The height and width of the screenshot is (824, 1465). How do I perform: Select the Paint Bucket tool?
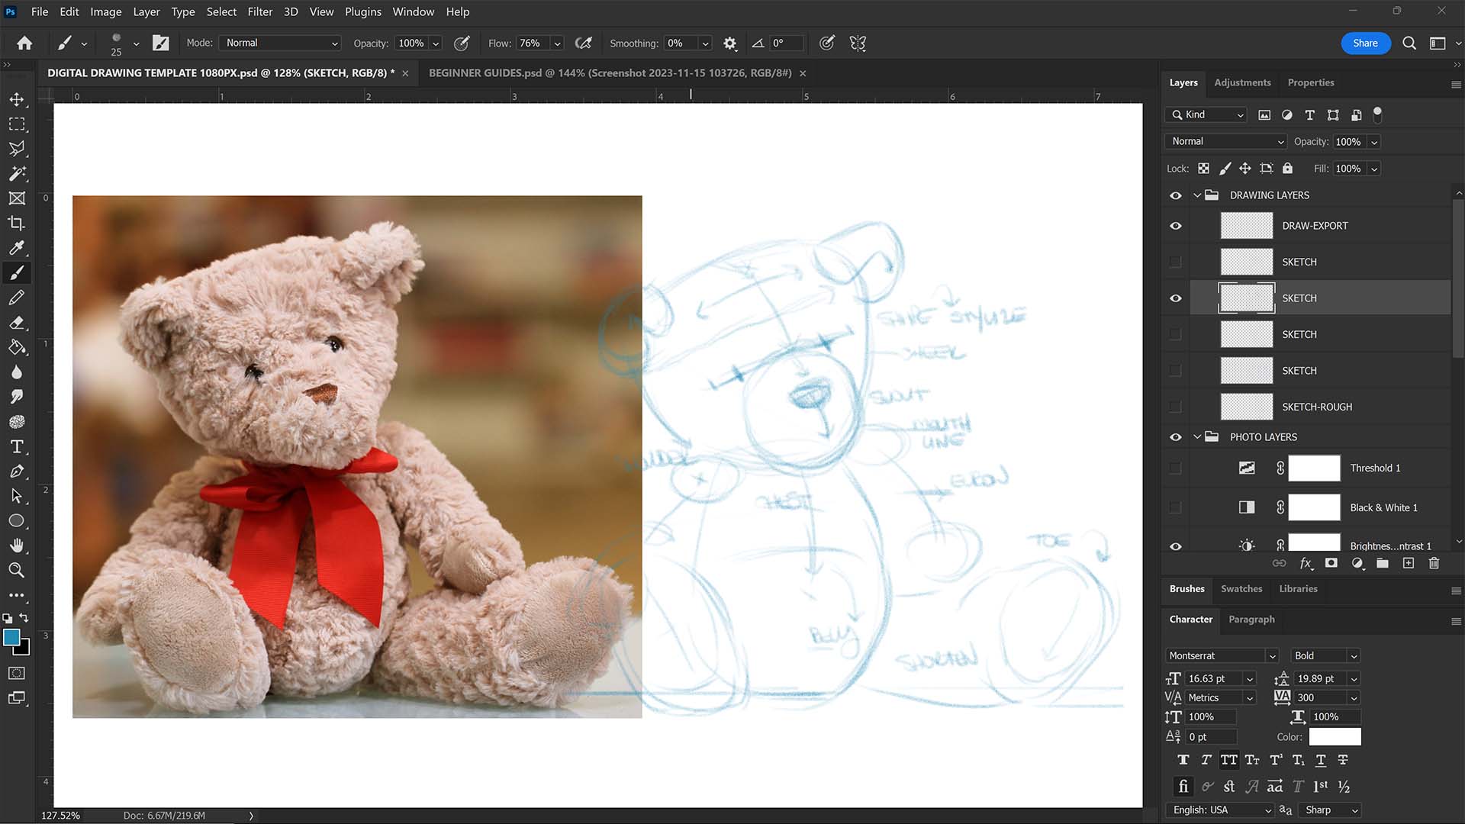tap(17, 347)
